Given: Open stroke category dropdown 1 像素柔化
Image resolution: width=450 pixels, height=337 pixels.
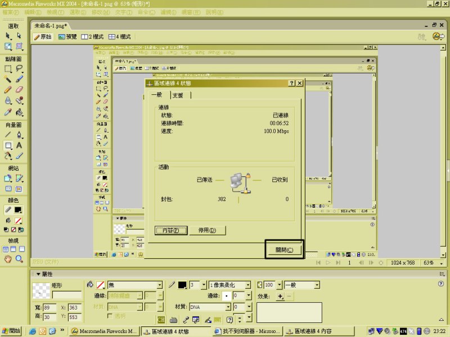Looking at the screenshot, I should [247, 285].
